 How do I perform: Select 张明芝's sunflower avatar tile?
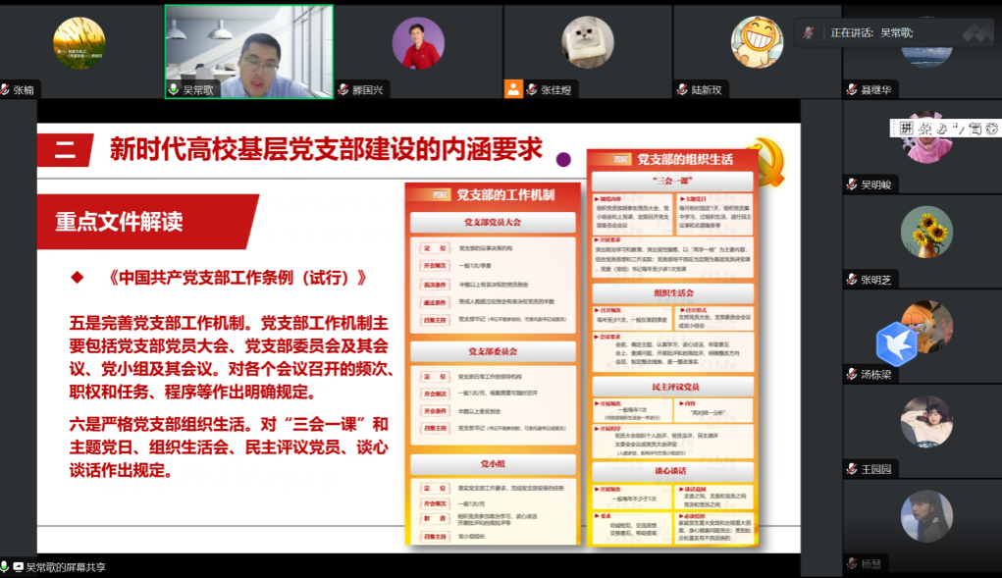tap(925, 232)
